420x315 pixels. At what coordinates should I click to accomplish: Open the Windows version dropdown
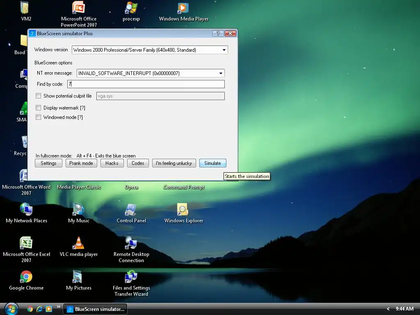224,50
